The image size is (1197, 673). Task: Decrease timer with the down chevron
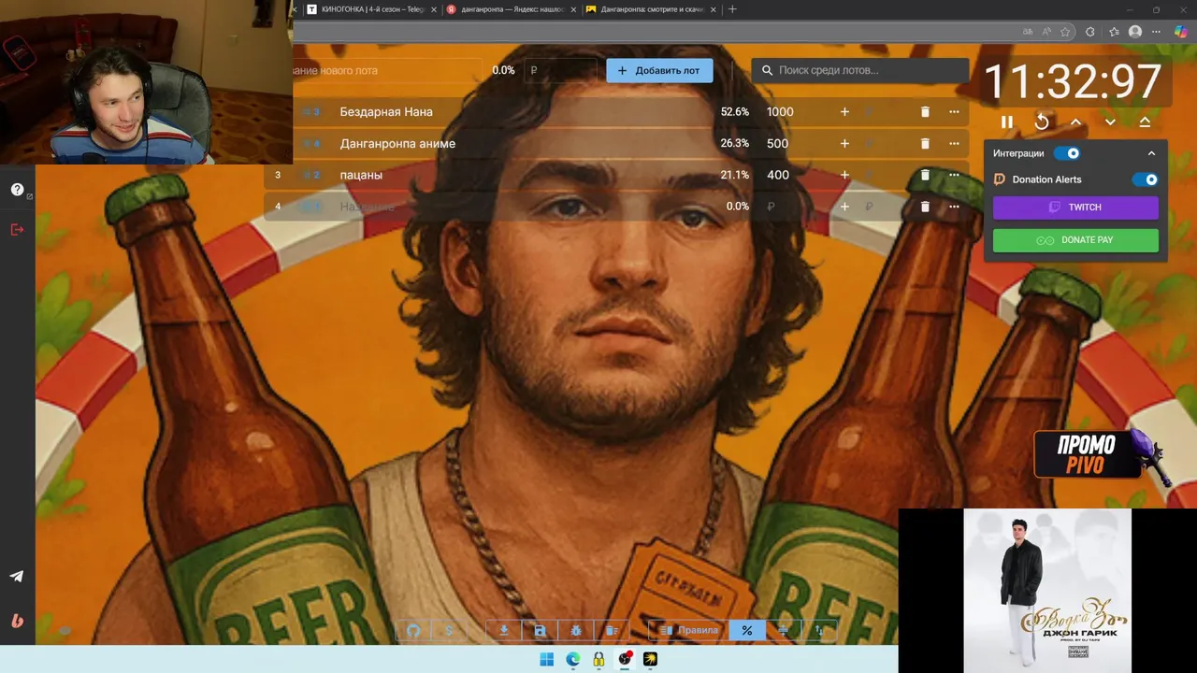point(1110,122)
